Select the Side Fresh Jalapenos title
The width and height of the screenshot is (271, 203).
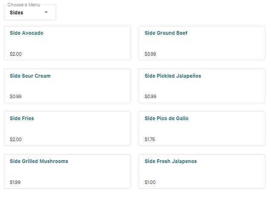pyautogui.click(x=171, y=161)
